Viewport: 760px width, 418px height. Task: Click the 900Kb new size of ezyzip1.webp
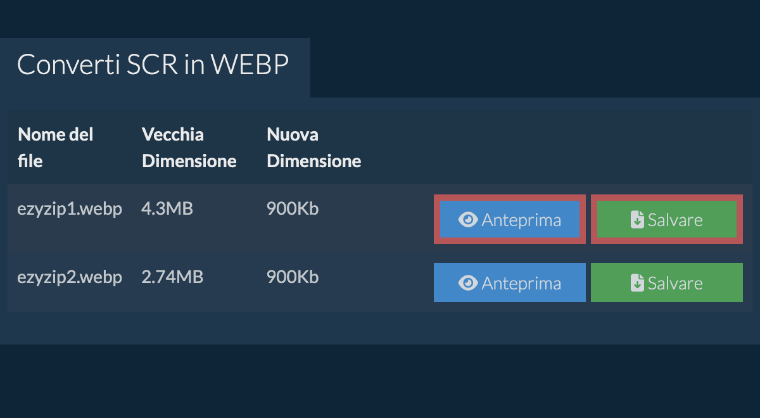[293, 208]
